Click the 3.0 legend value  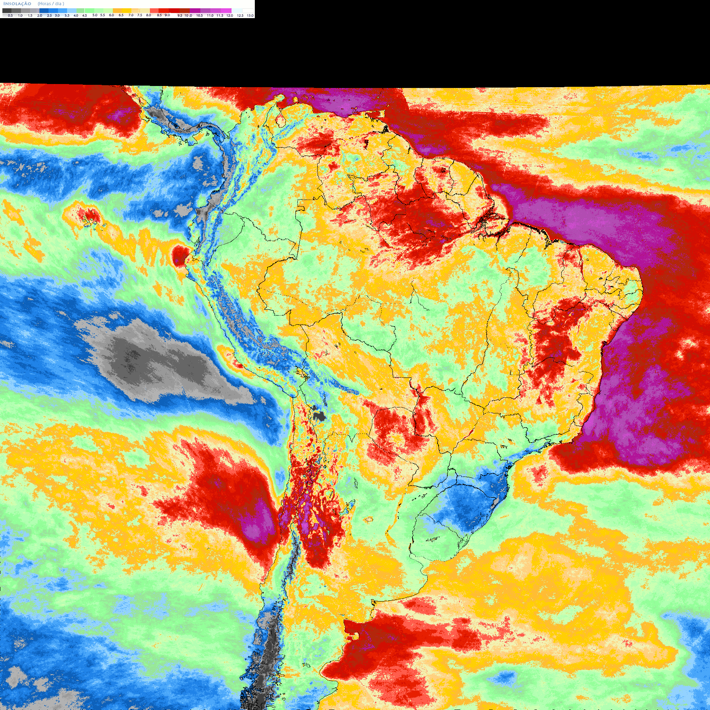coord(57,15)
